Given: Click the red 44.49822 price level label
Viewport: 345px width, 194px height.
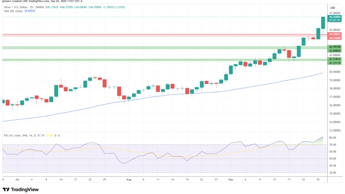Looking at the screenshot, I should point(335,34).
